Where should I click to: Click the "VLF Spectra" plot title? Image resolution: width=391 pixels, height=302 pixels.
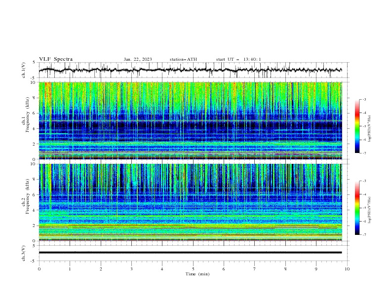coord(56,59)
